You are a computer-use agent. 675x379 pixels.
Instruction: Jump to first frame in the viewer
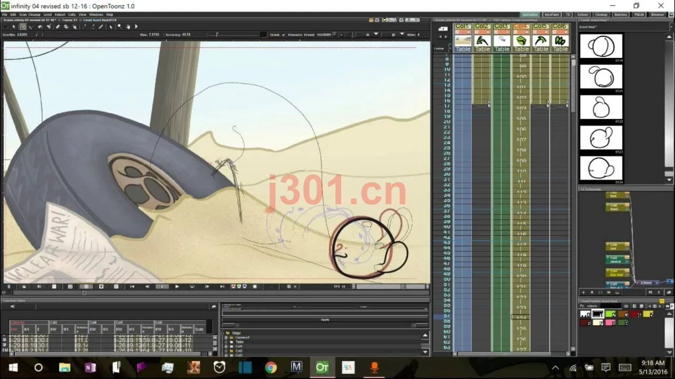click(132, 286)
